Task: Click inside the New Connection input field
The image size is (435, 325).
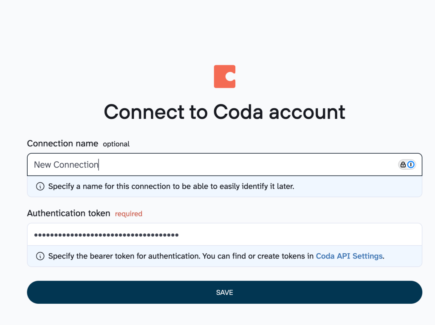Action: click(170, 165)
